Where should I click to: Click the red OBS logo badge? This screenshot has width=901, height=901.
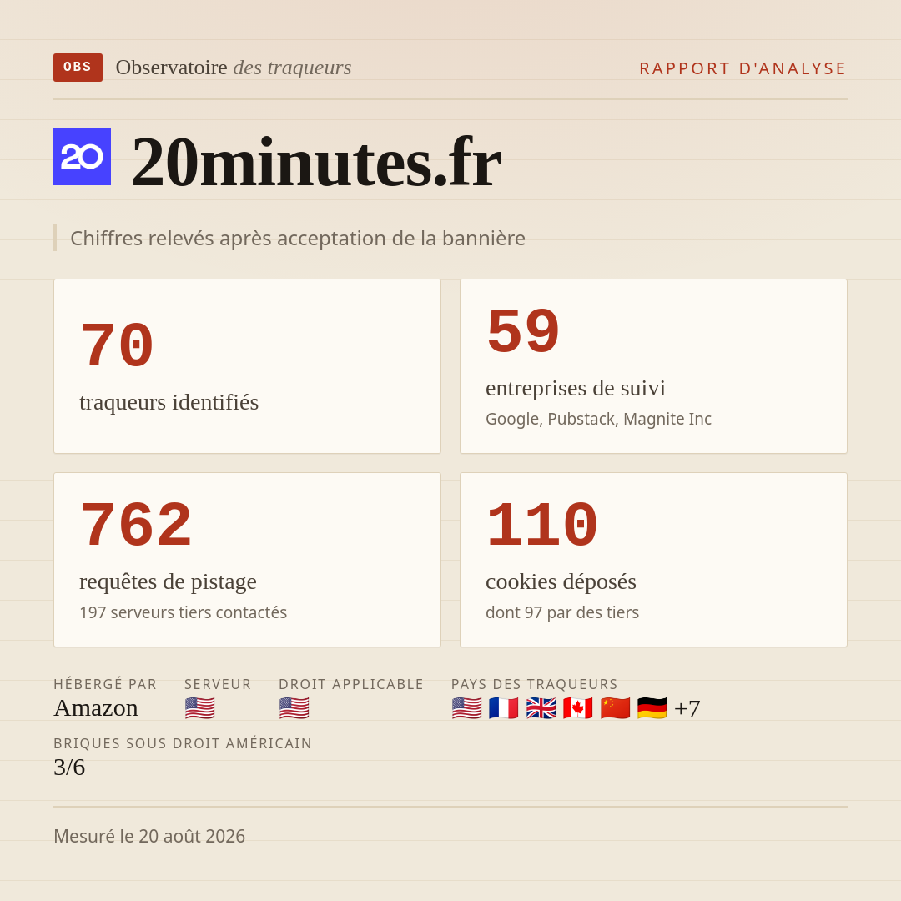click(x=78, y=68)
